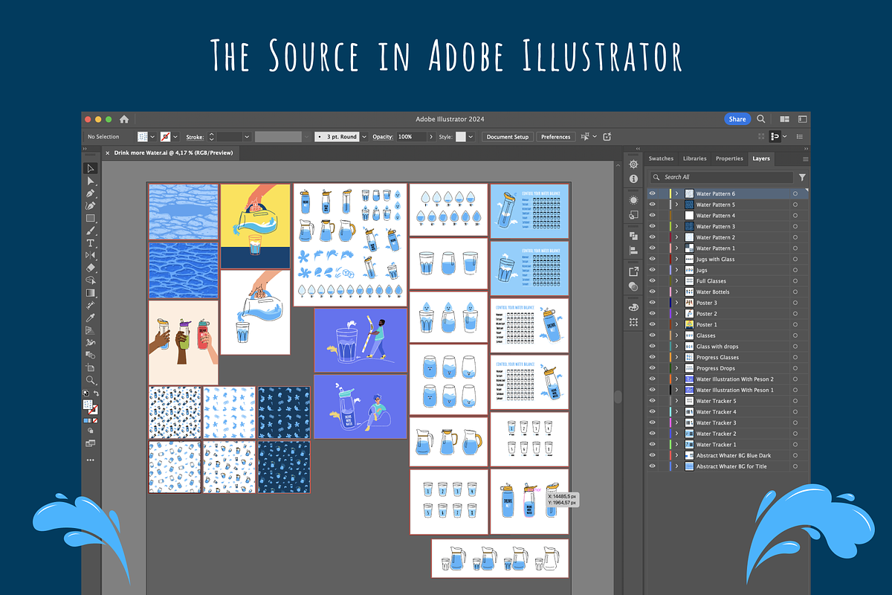Close the Drink more Water.ai tab
892x595 pixels.
click(107, 152)
